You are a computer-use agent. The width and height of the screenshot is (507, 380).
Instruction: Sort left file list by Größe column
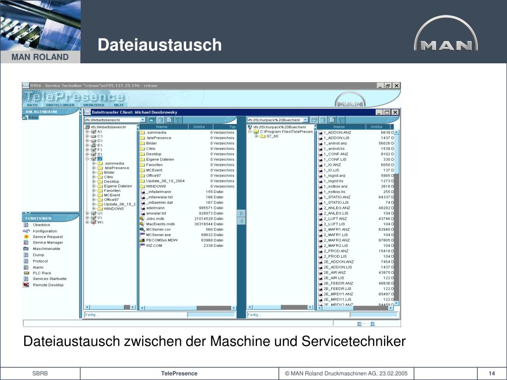tap(201, 127)
